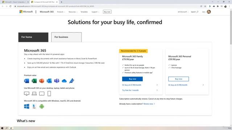Screen dimensions: 232x130
Task: Click the Microsoft 365 Personal plan title
Action: (180, 56)
